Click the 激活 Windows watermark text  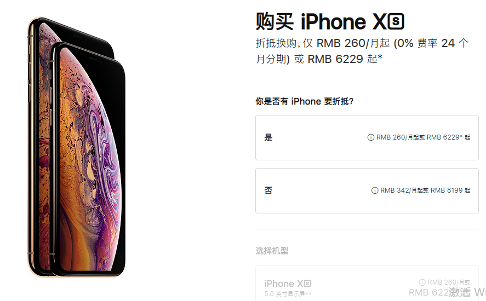[x=467, y=292]
